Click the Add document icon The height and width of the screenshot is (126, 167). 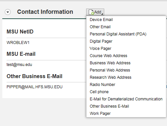point(91,12)
